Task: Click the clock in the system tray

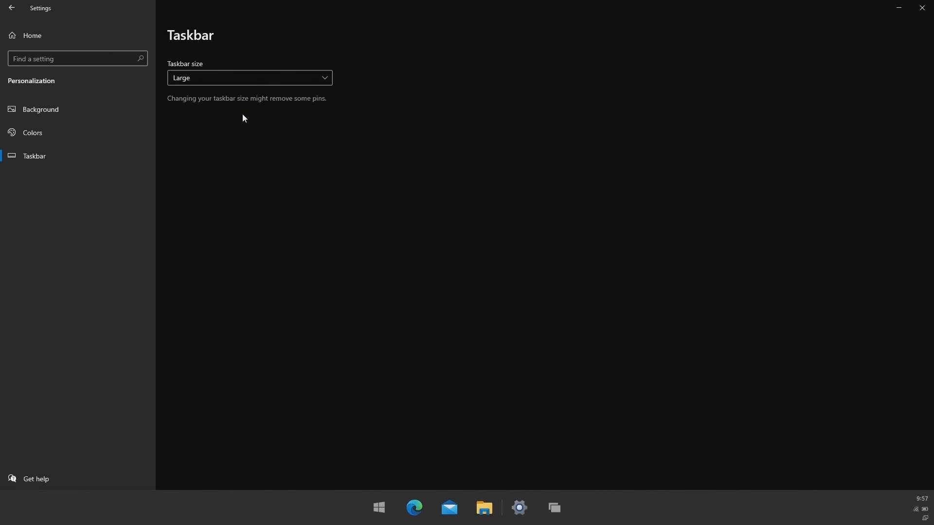Action: point(922,498)
